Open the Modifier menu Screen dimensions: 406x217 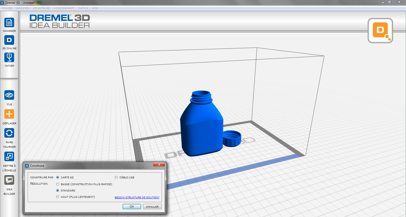[23, 8]
